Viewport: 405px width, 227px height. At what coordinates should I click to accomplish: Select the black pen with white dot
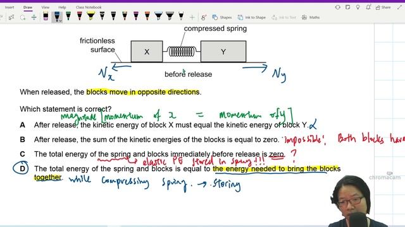103,16
